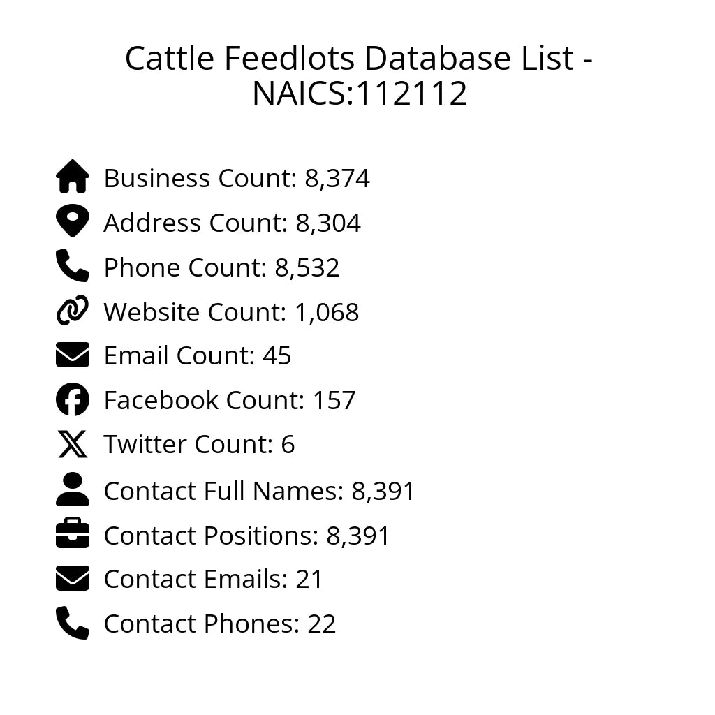Viewport: 715px width, 715px height.
Task: Click the Facebook Count: 157 text
Action: pyautogui.click(x=230, y=401)
